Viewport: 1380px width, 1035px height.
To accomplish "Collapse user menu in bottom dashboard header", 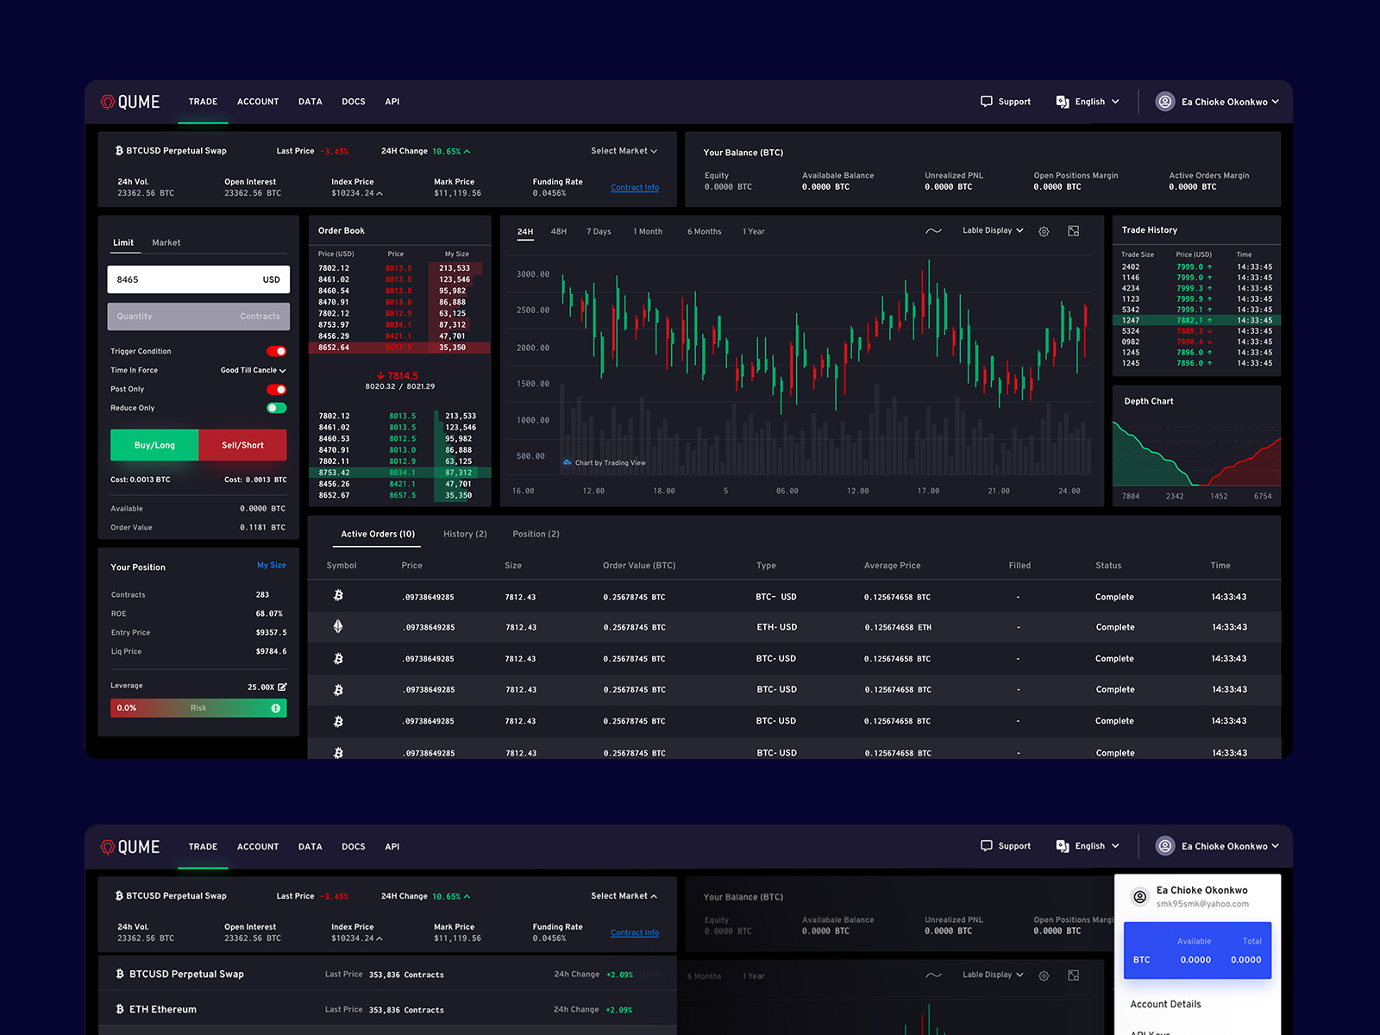I will [x=1230, y=846].
